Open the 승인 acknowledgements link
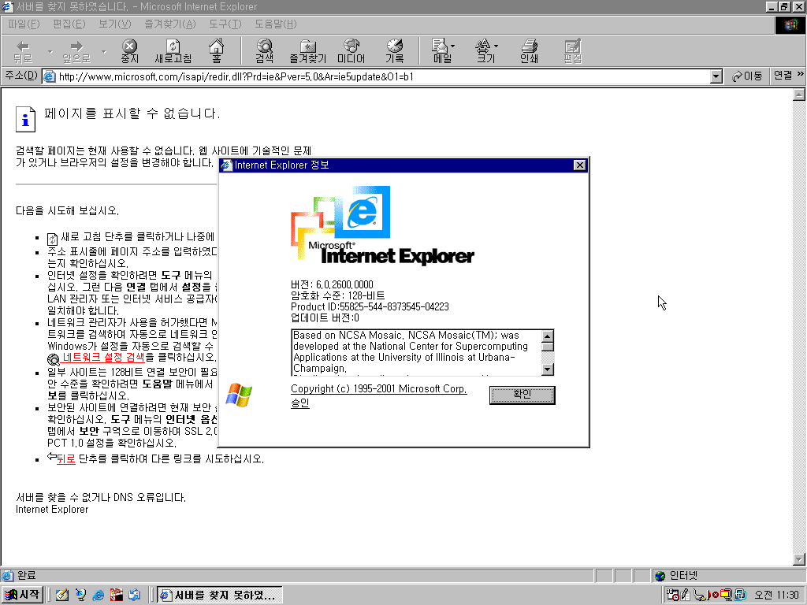The height and width of the screenshot is (605, 807). point(300,403)
